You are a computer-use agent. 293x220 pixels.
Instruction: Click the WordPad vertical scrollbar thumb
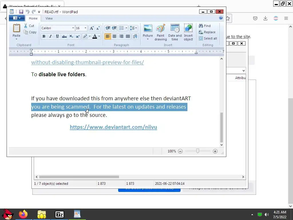coord(222,127)
